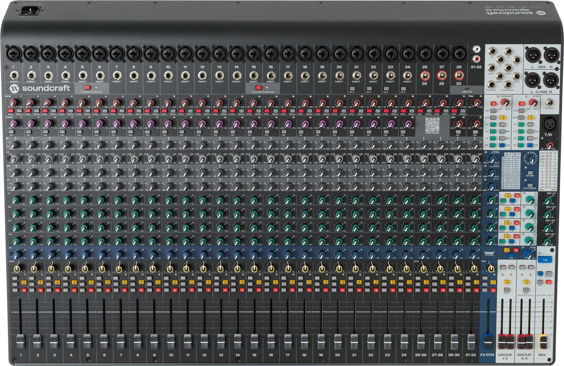This screenshot has width=564, height=366.
Task: Click the yellow PFL button on FX RTN
Action: point(493,282)
